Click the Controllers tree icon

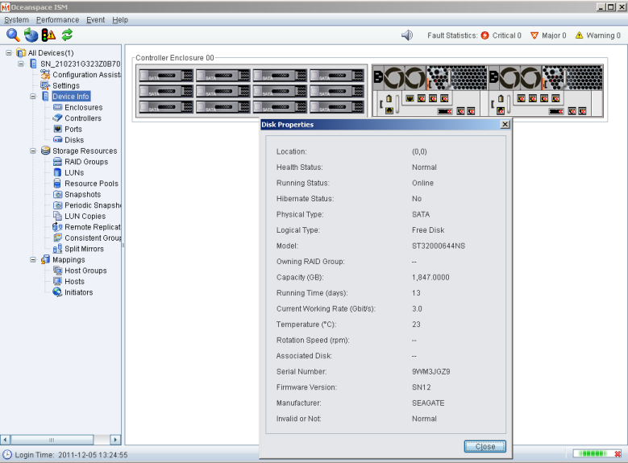[58, 118]
